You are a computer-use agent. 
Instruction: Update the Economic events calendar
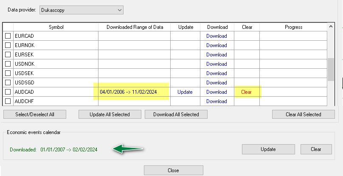tap(268, 149)
